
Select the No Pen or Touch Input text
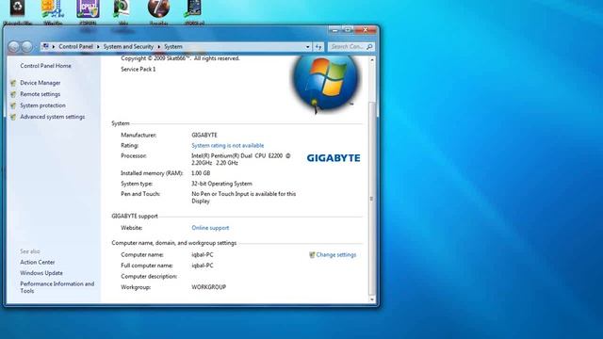(x=244, y=198)
